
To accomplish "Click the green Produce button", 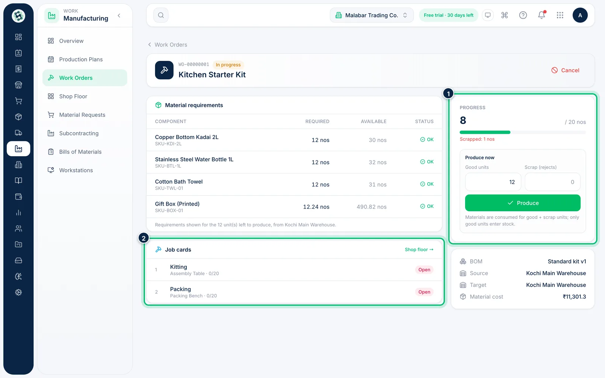I will 523,203.
